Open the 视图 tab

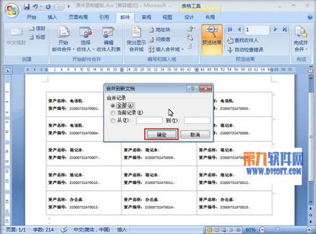[167, 17]
